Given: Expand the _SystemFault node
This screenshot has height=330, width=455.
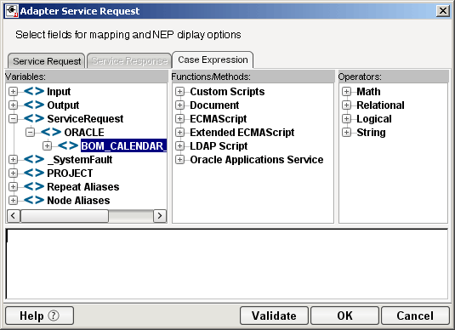Looking at the screenshot, I should pyautogui.click(x=13, y=159).
